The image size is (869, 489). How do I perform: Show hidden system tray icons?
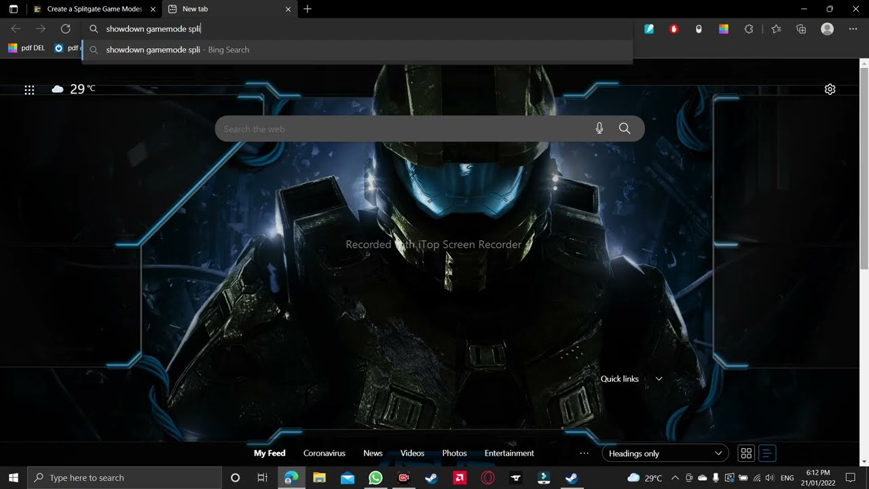[675, 477]
